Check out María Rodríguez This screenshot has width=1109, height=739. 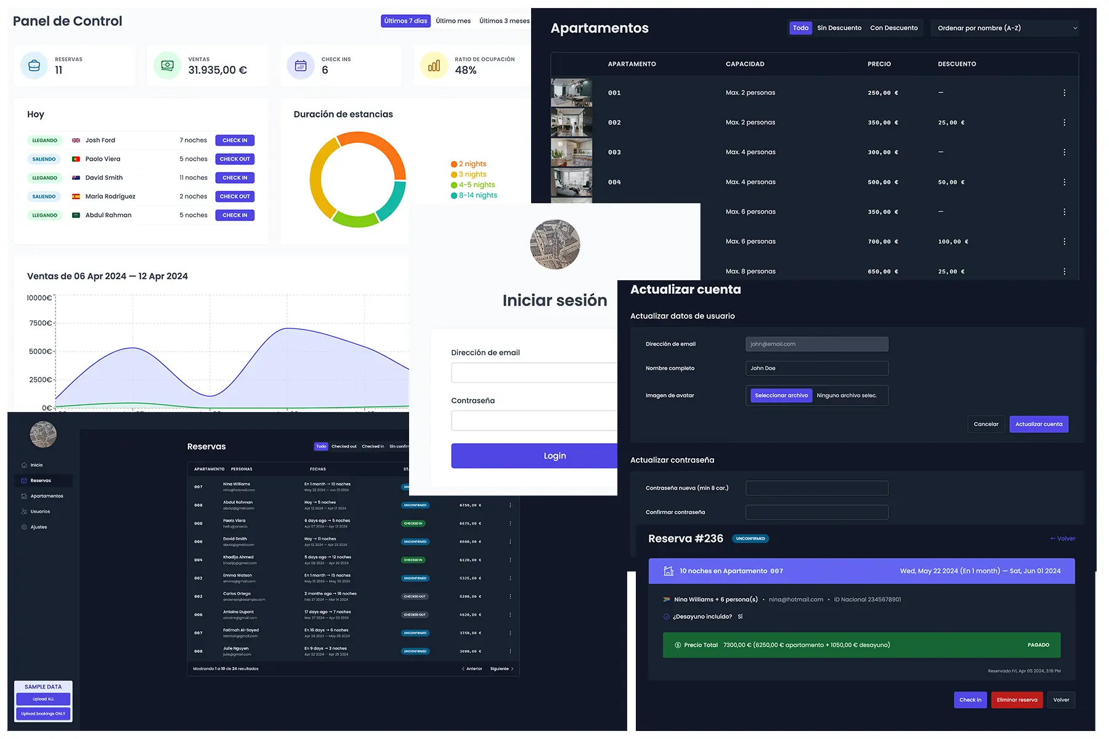235,196
